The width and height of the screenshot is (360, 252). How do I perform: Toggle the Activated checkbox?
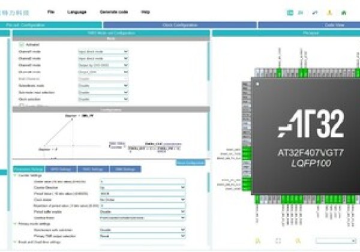pos(21,44)
